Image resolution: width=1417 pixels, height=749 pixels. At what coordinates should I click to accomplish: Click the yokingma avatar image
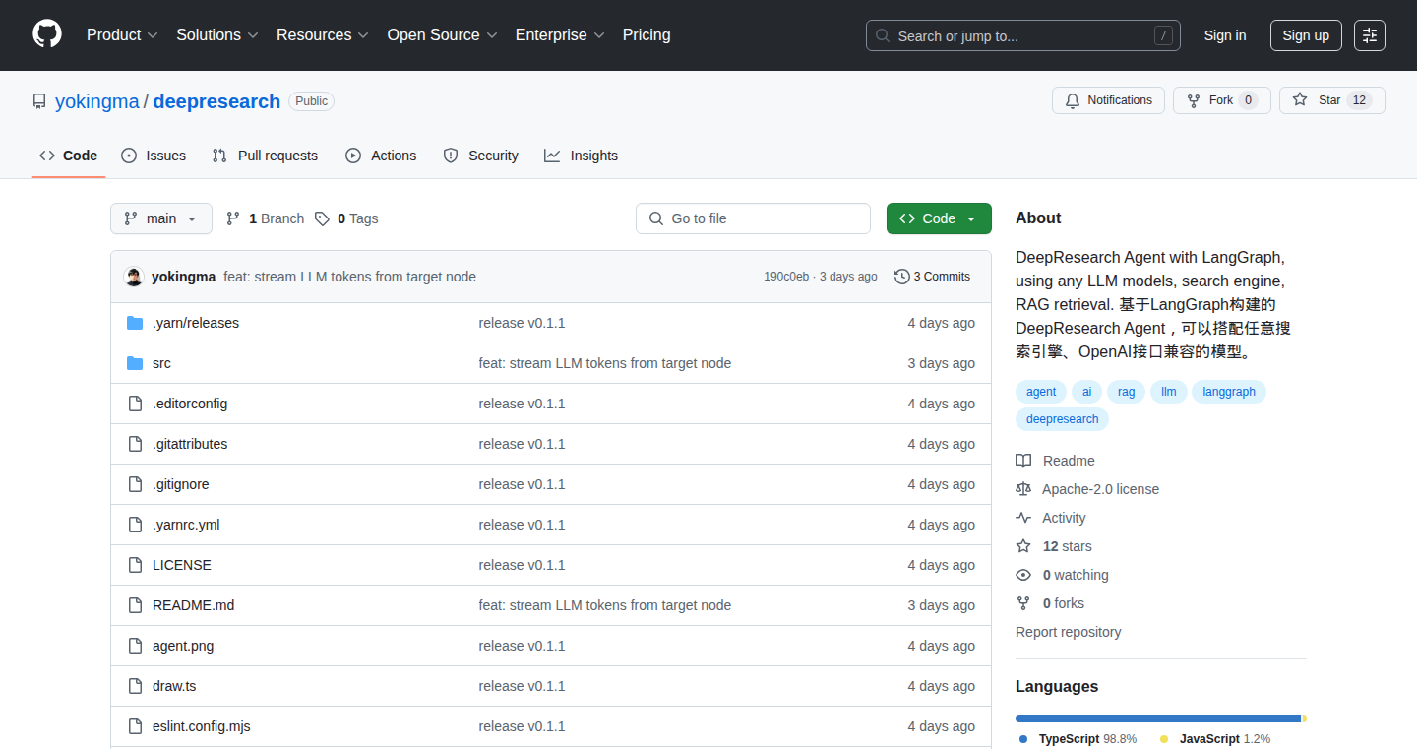point(134,277)
